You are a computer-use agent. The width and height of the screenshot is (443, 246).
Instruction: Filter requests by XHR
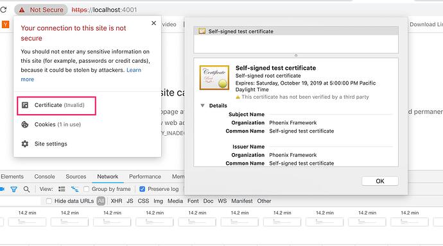[116, 201]
